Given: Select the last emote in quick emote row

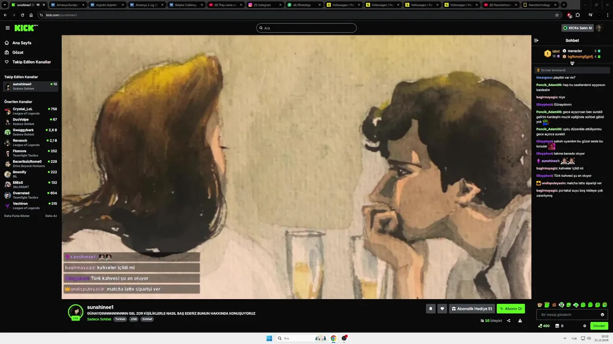Looking at the screenshot, I should pyautogui.click(x=605, y=305).
